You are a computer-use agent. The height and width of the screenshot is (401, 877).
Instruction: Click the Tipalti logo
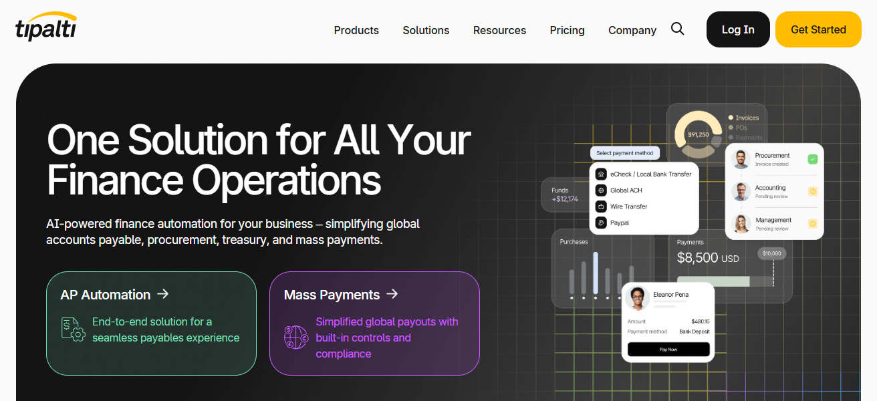point(46,28)
